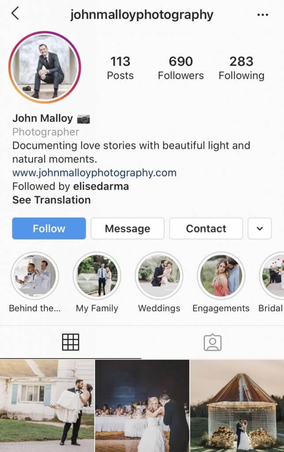Click the Message button
The image size is (284, 452).
pyautogui.click(x=128, y=229)
